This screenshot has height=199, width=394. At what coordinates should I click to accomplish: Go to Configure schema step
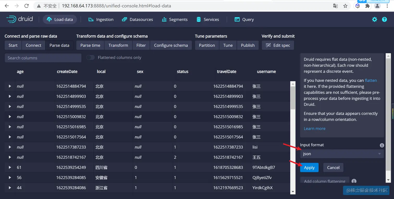[171, 45]
